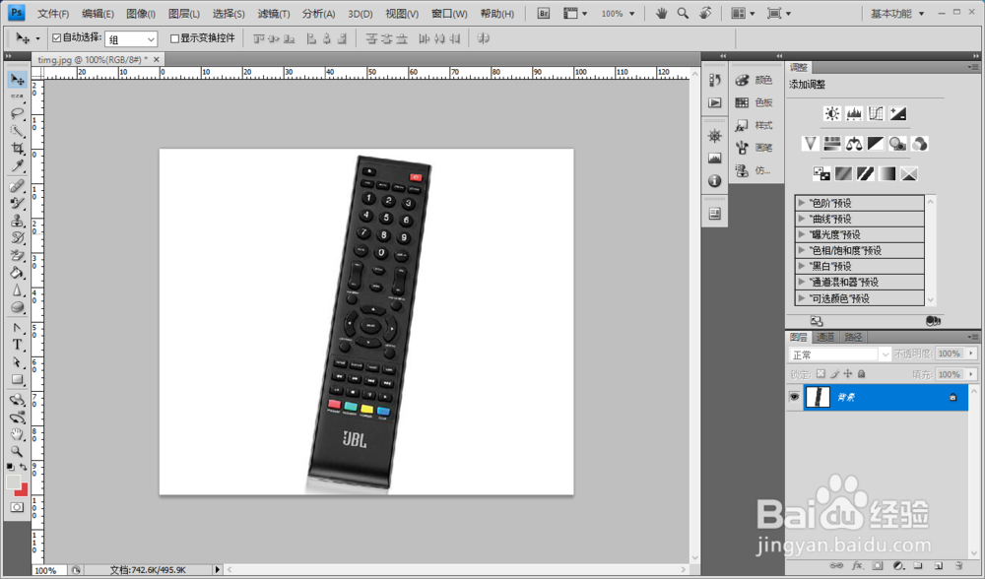Viewport: 985px width, 579px height.
Task: Select the Eraser tool
Action: pyautogui.click(x=17, y=255)
